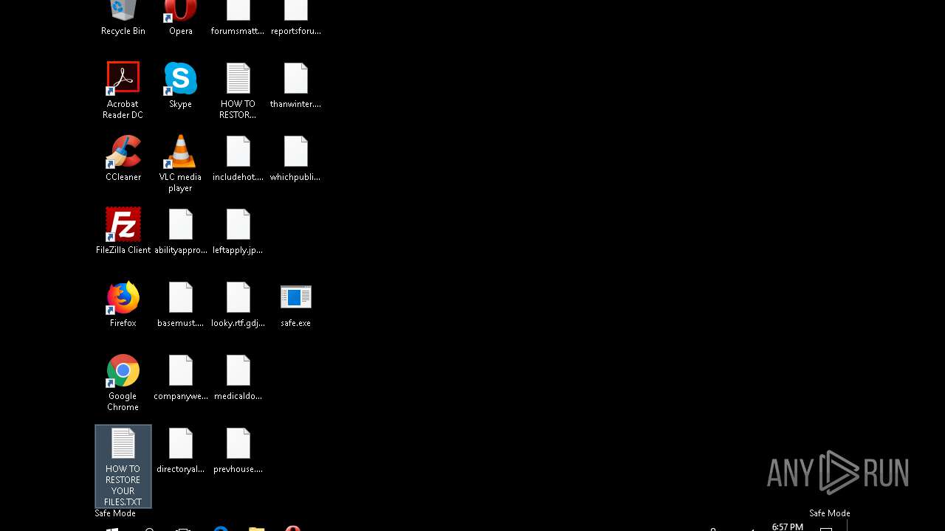Select the truncated HOW TO RESTOR... file beside Skype
This screenshot has height=531, width=945.
coord(238,91)
